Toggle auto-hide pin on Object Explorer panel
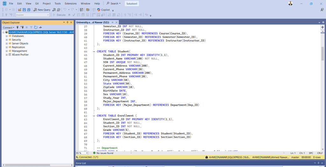Screen dimensions: 326x167 (x=67, y=23)
